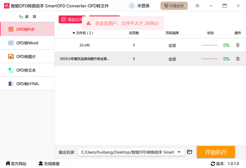Go back with 返回 button
This screenshot has height=168, width=246.
pos(27,17)
